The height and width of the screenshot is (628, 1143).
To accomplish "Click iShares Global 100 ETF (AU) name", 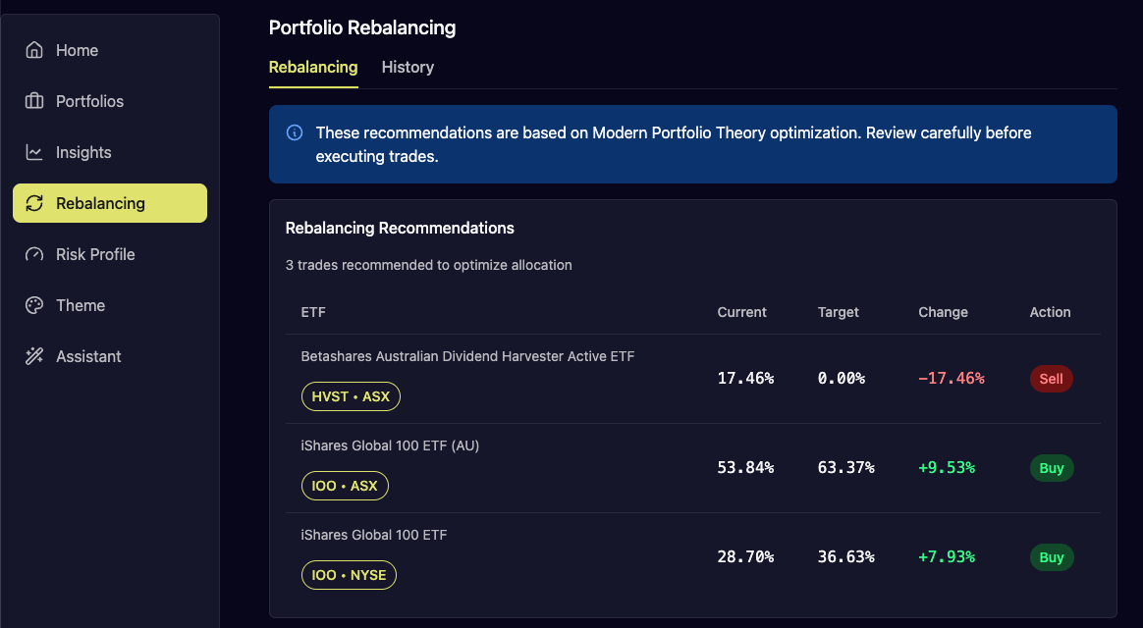I will click(x=390, y=445).
